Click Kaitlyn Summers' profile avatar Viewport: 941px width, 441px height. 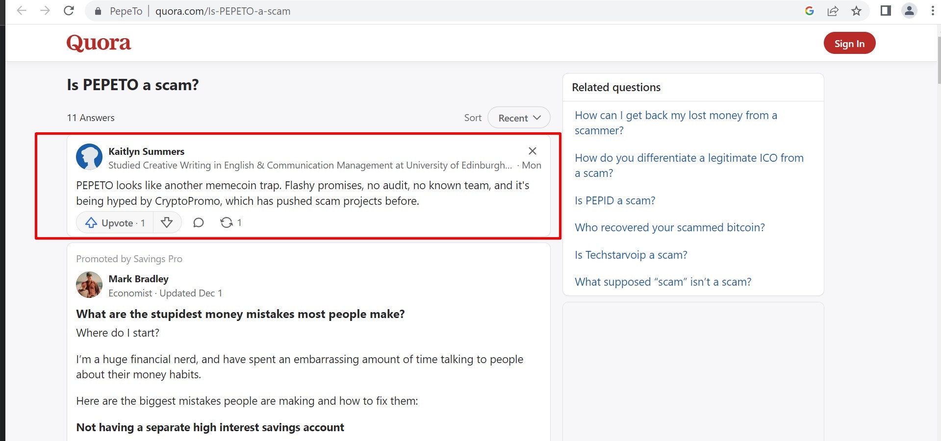pos(89,157)
